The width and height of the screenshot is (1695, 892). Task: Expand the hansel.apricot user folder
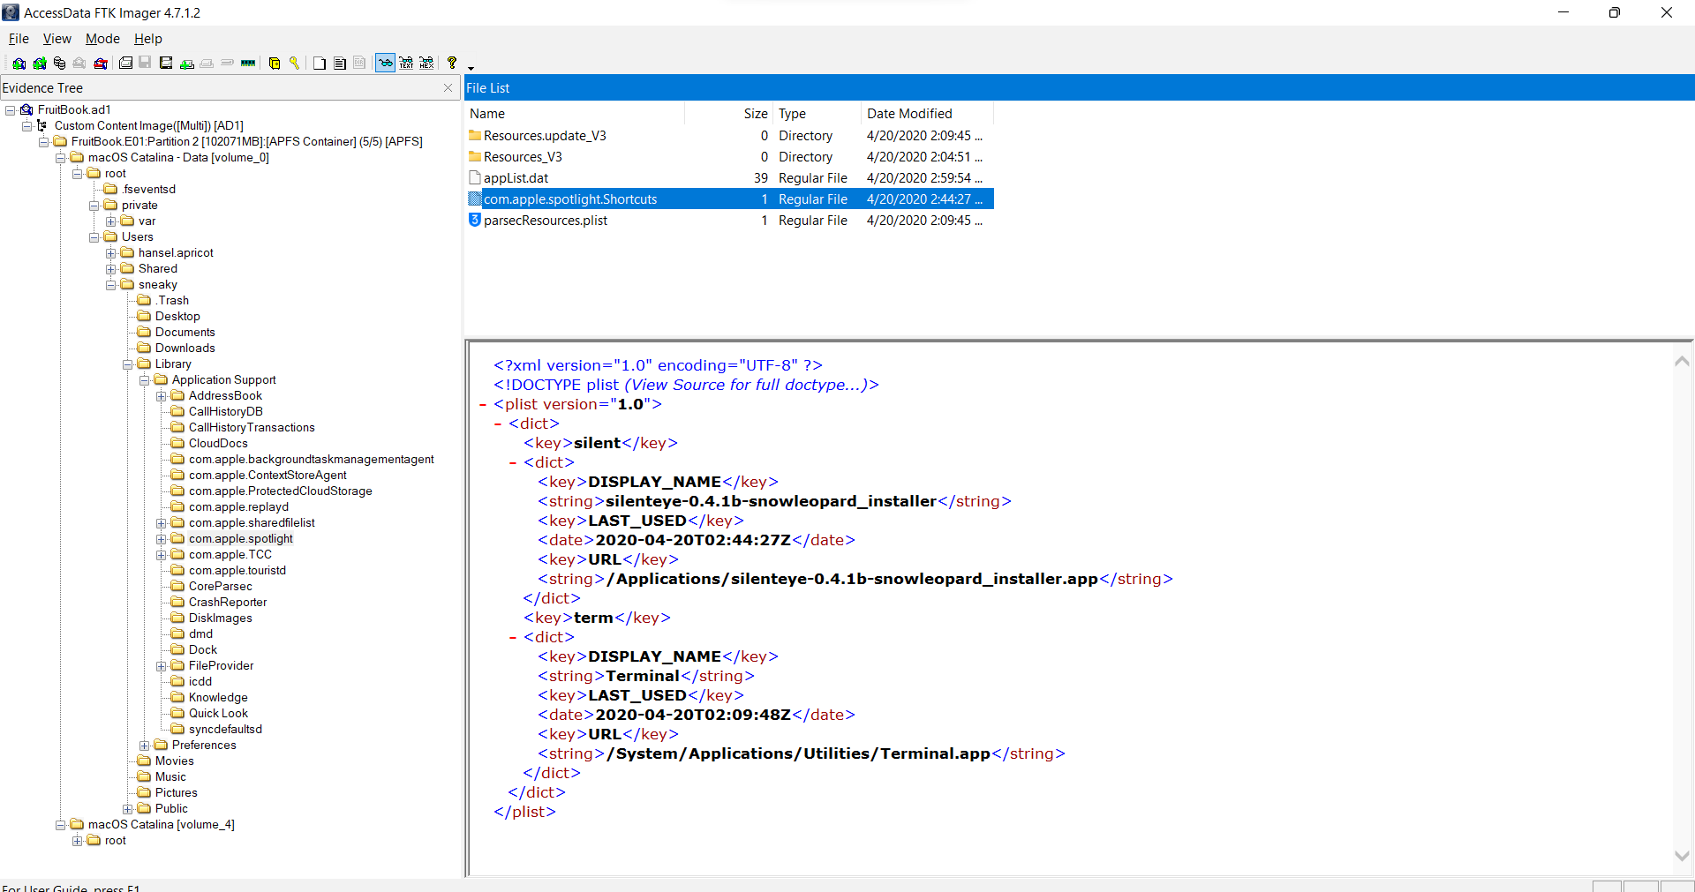[x=111, y=253]
